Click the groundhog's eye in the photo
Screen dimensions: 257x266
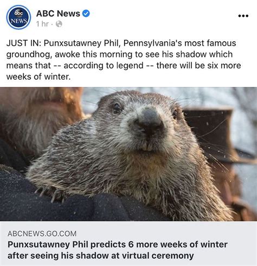pos(117,109)
